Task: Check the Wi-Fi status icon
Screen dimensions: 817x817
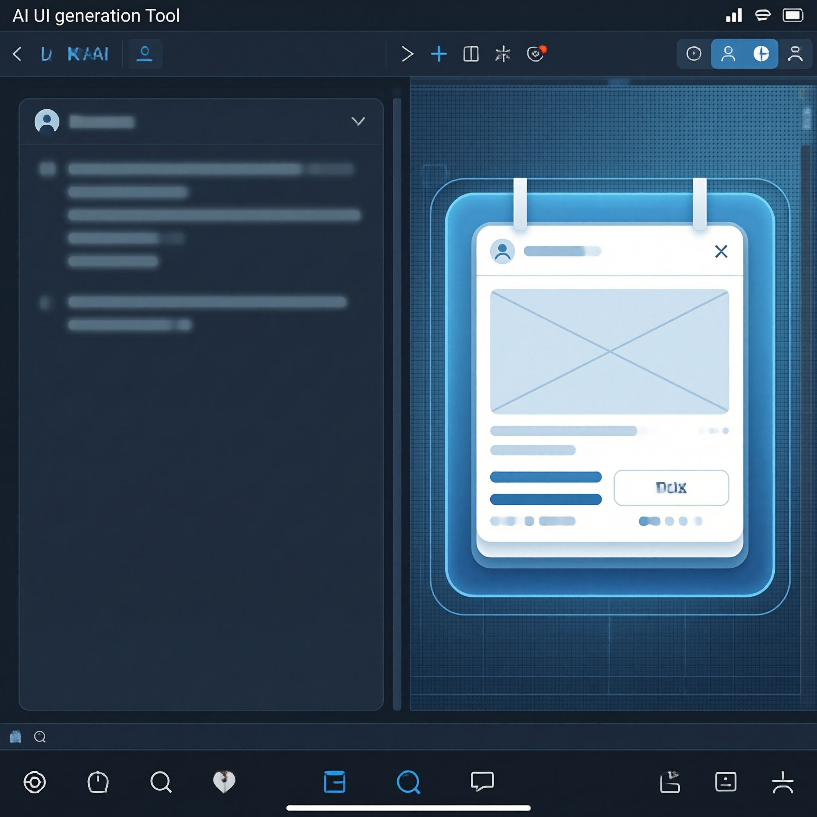Action: 763,16
